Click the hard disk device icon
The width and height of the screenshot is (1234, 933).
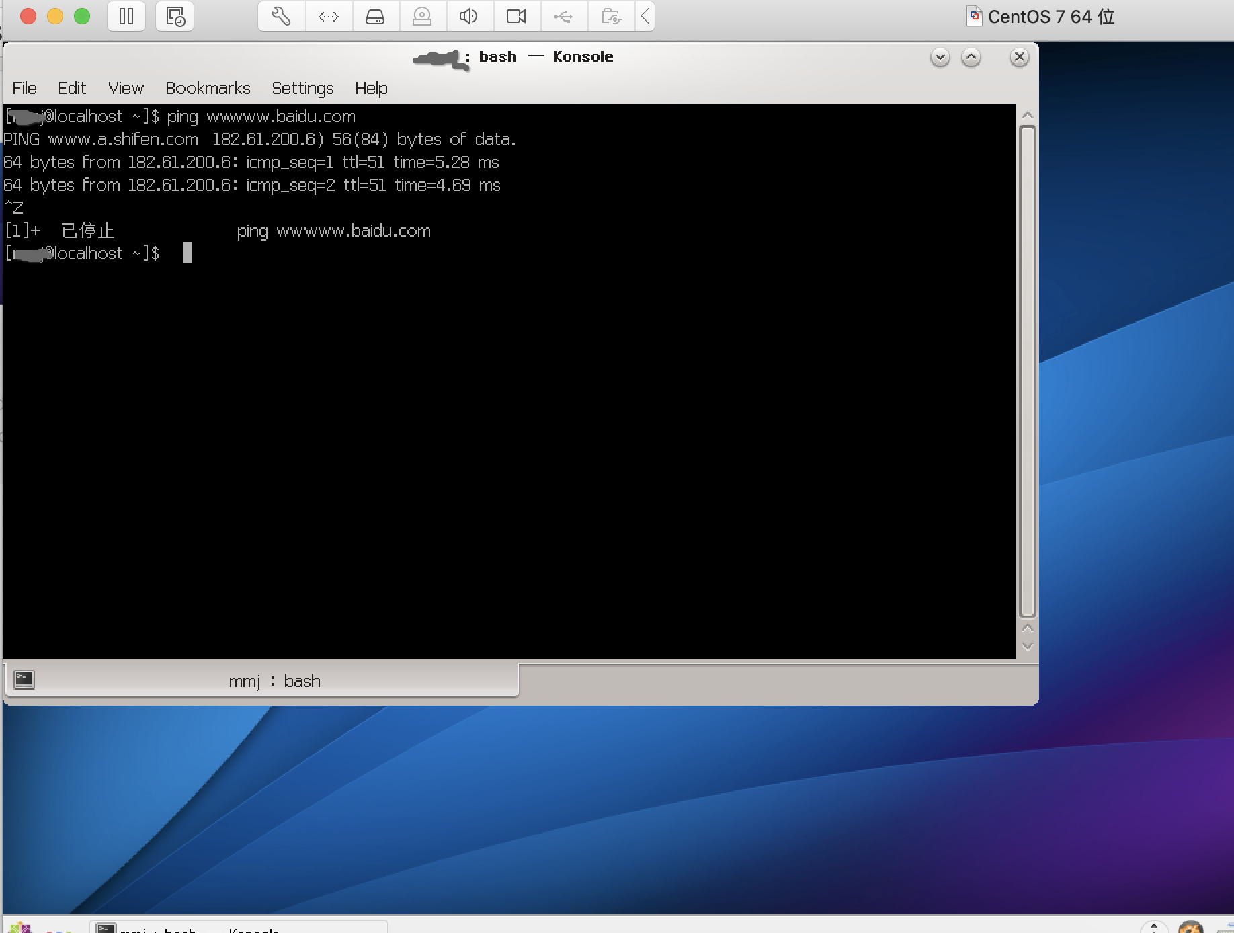pos(375,16)
